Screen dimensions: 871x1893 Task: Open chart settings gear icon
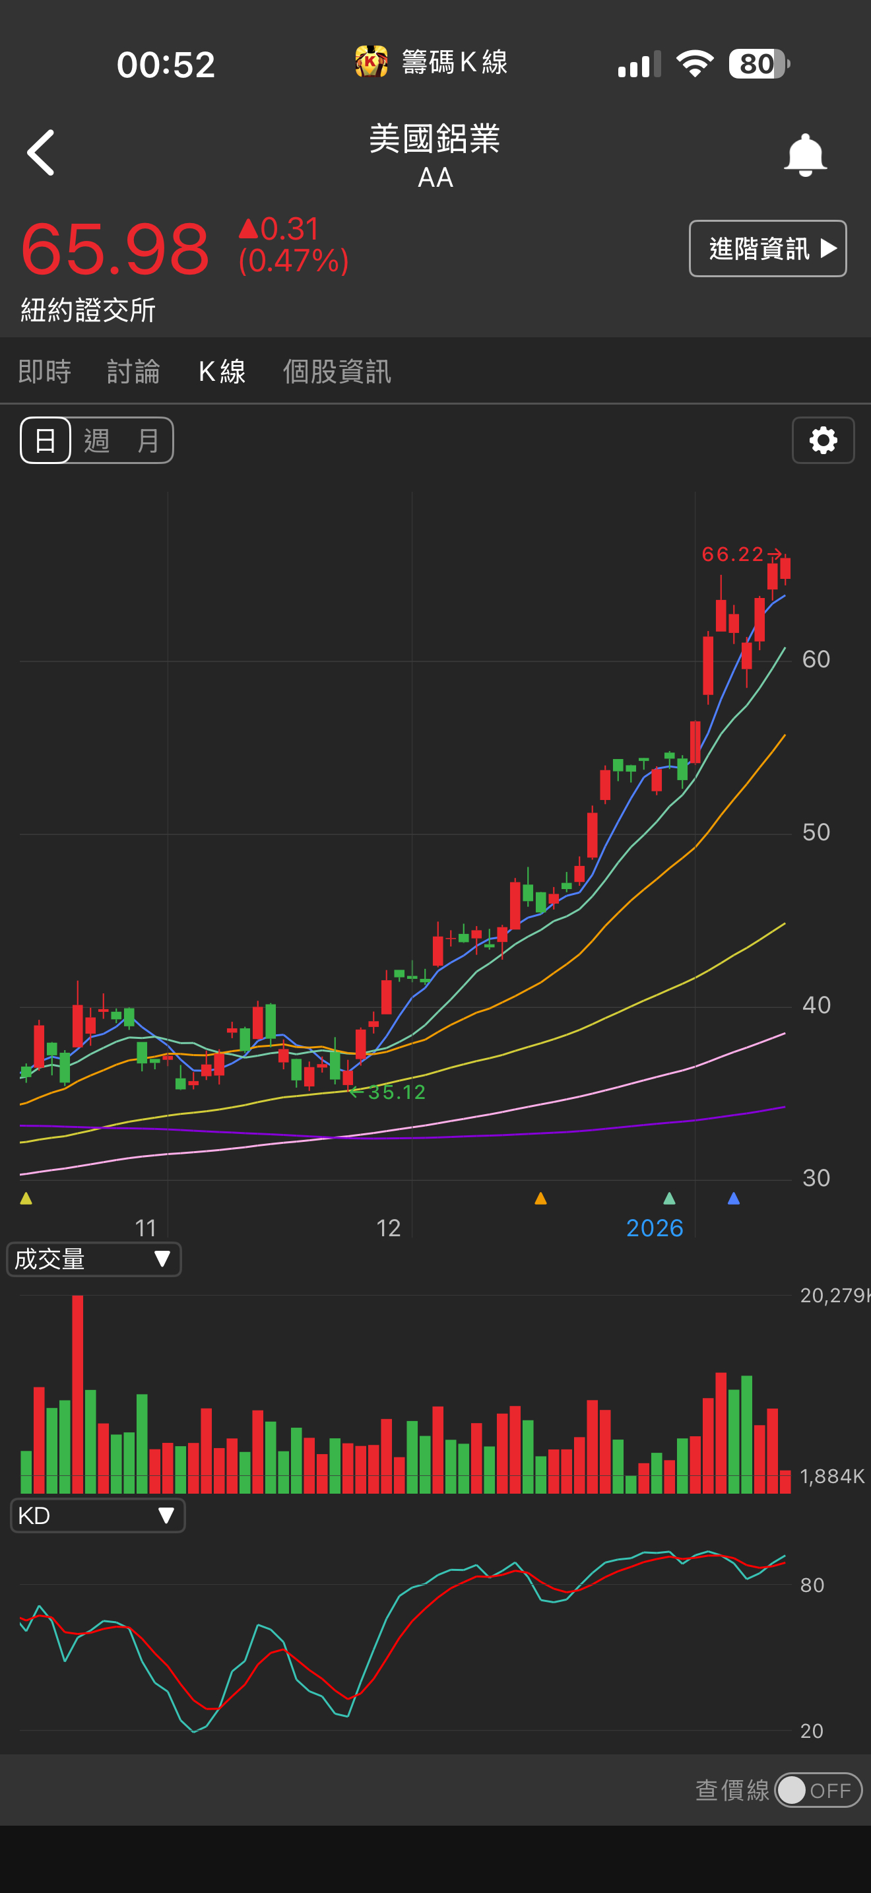coord(823,440)
